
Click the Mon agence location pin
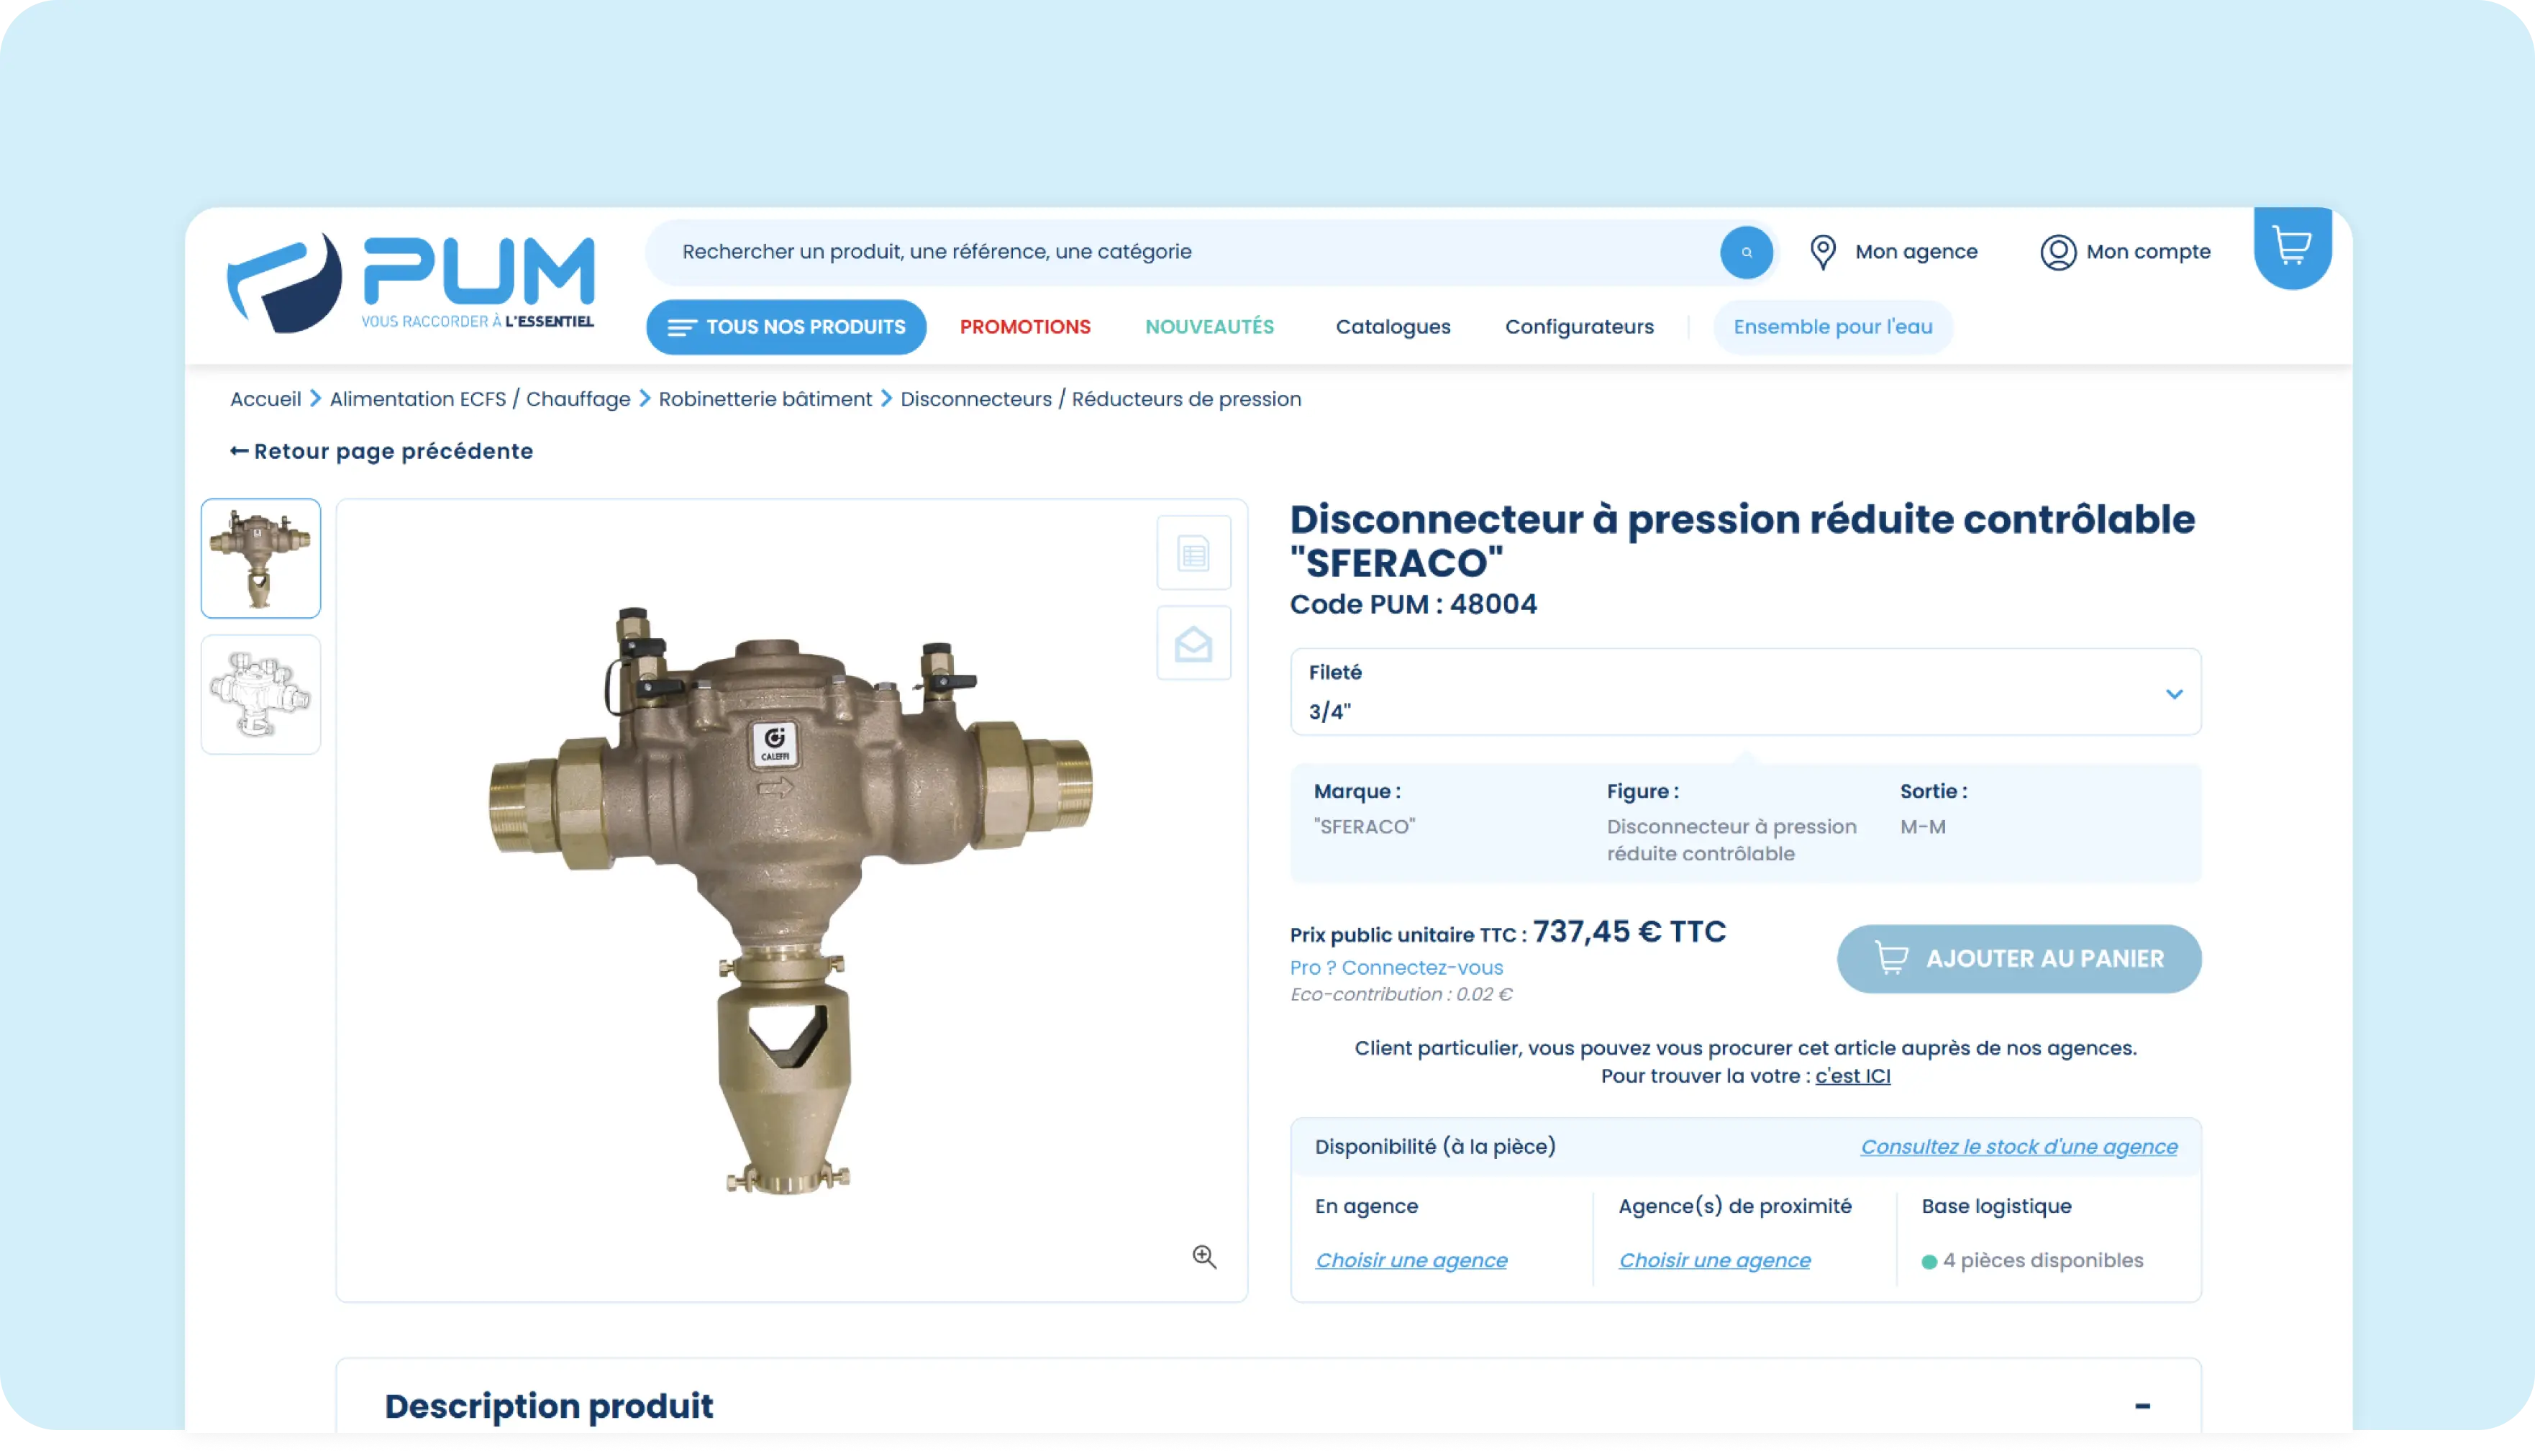pos(1823,252)
